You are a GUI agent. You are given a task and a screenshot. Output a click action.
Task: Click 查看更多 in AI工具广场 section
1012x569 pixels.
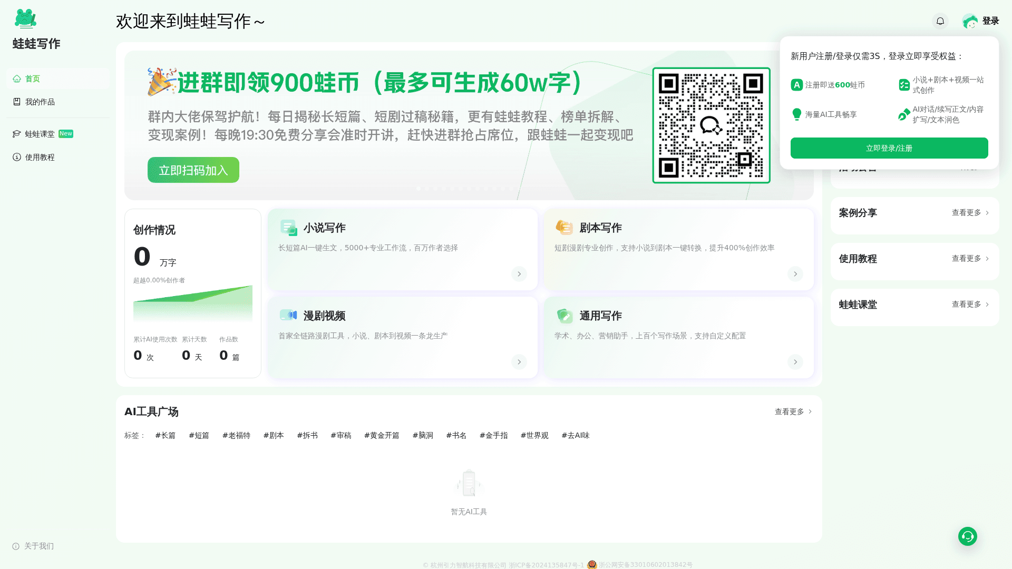click(x=792, y=411)
